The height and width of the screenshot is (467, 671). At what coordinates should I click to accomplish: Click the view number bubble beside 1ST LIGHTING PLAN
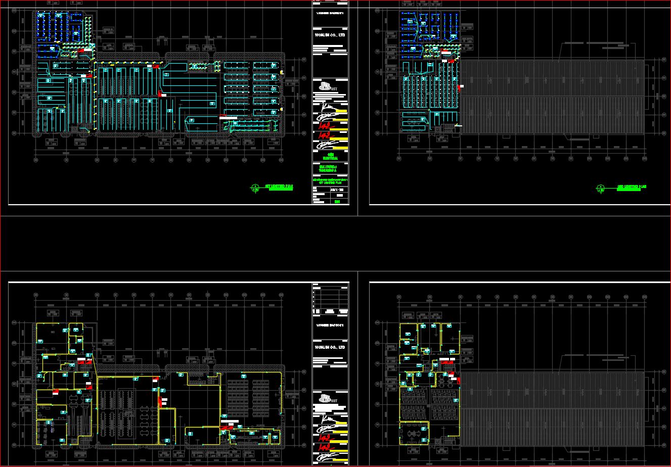point(256,188)
